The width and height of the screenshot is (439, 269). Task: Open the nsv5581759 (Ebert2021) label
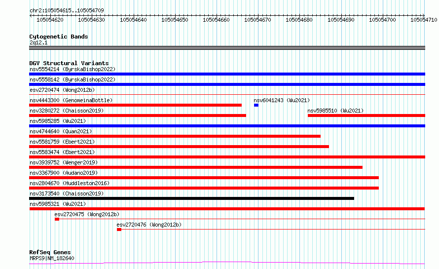click(62, 142)
